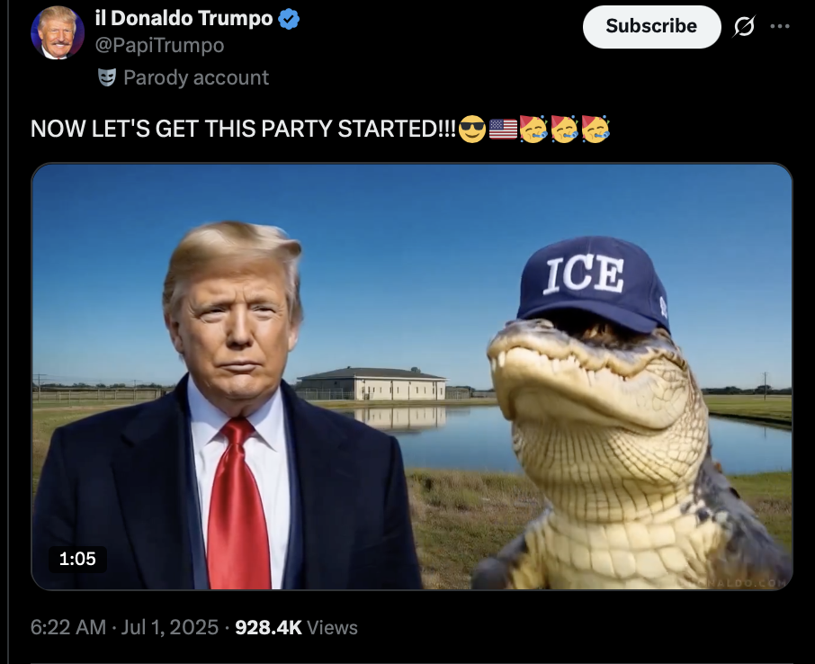Viewport: 815px width, 664px height.
Task: Open the @PapiTrumpo handle link
Action: click(x=159, y=46)
